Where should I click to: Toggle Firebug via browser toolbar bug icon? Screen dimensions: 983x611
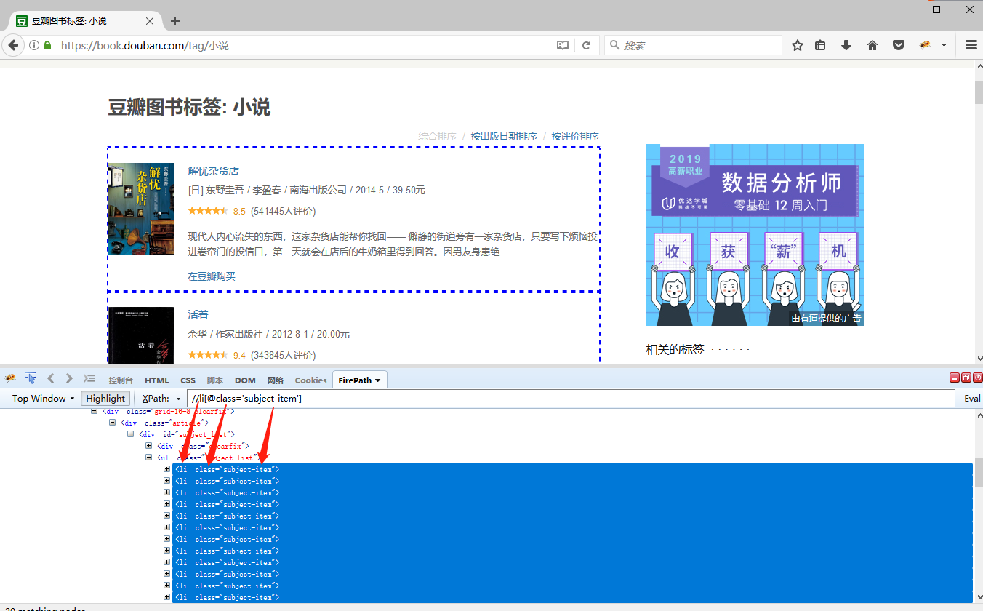pos(925,45)
